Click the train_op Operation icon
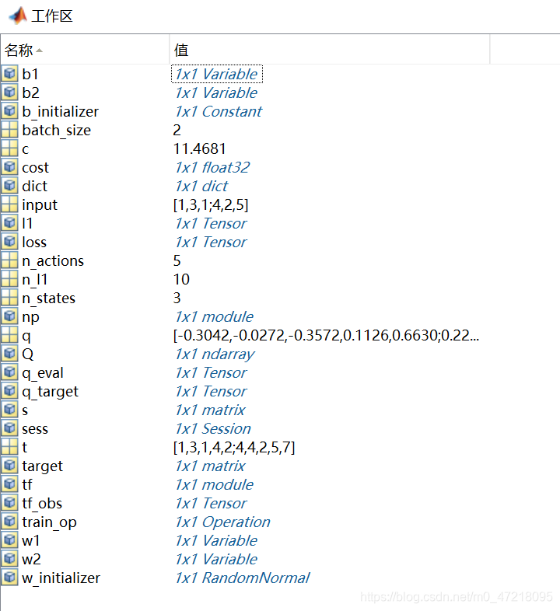Viewport: 560px width, 611px height. 9,522
